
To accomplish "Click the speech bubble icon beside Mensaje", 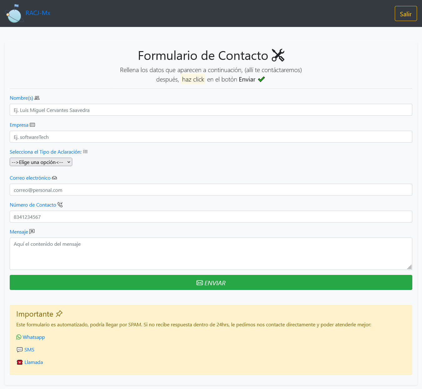I will click(x=32, y=231).
